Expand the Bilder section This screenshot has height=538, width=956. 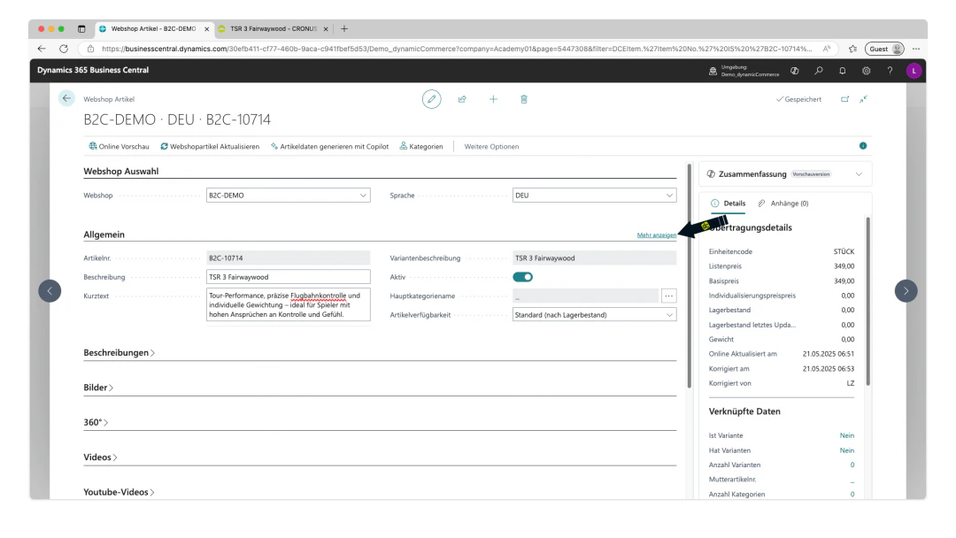[x=98, y=388]
